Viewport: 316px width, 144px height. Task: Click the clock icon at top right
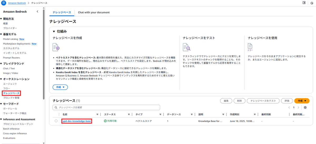(312, 3)
